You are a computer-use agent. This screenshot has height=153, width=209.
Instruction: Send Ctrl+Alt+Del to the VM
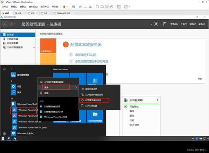pos(73,7)
